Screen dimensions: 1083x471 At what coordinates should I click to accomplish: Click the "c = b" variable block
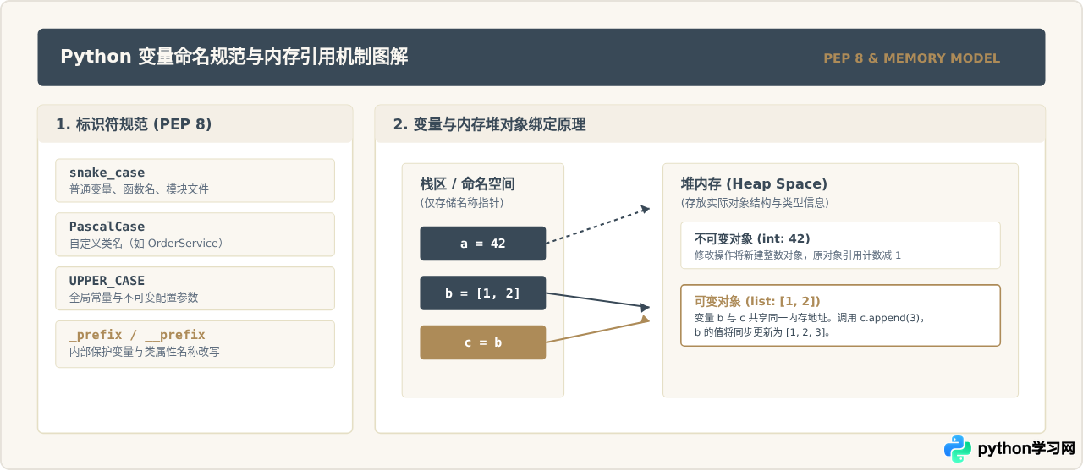(483, 342)
